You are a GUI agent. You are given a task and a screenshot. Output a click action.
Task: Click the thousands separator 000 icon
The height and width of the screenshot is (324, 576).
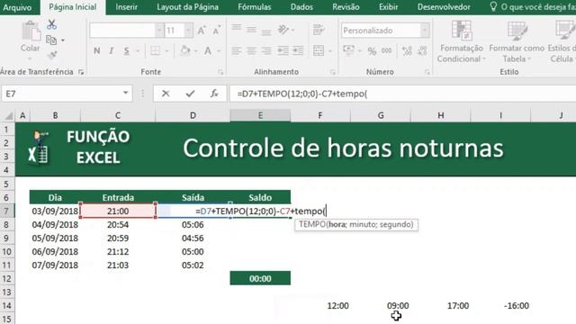click(x=386, y=50)
